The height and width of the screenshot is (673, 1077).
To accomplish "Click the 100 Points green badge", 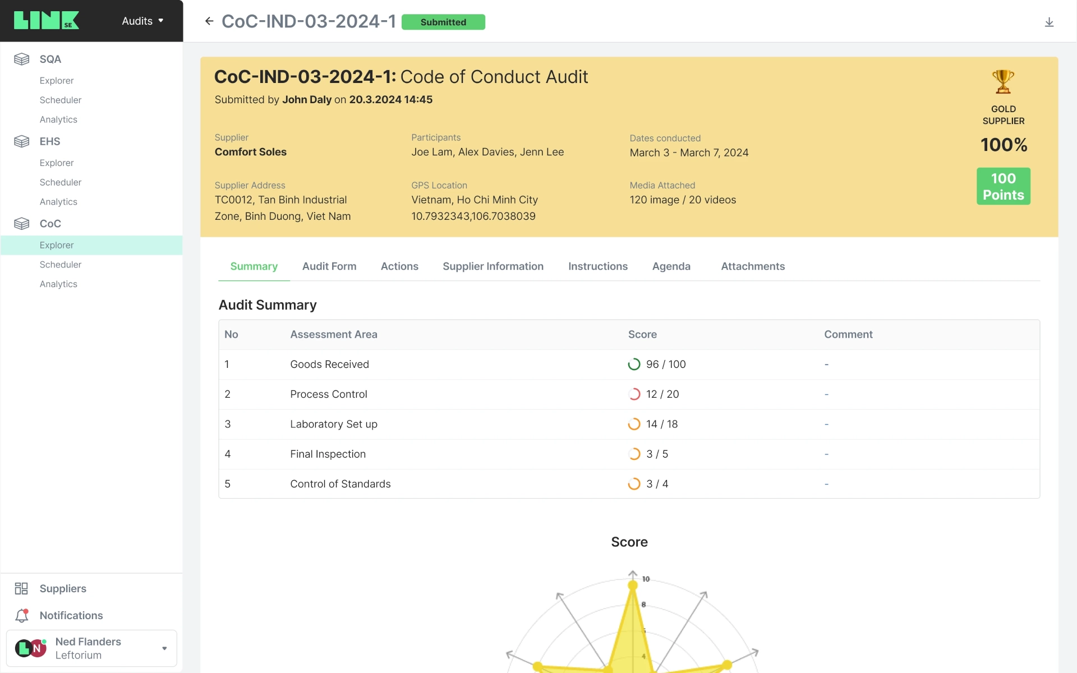I will tap(1003, 186).
